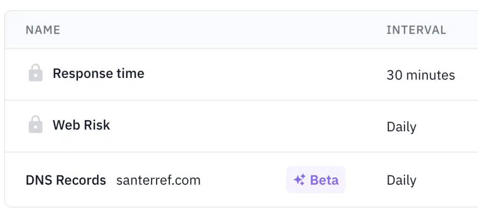Select the DNS Records table row
The height and width of the screenshot is (216, 478).
(x=241, y=180)
